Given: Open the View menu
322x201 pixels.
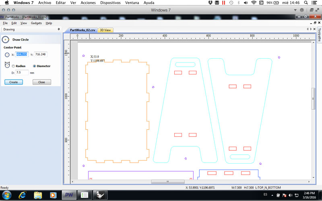Looking at the screenshot, I should tap(24, 23).
